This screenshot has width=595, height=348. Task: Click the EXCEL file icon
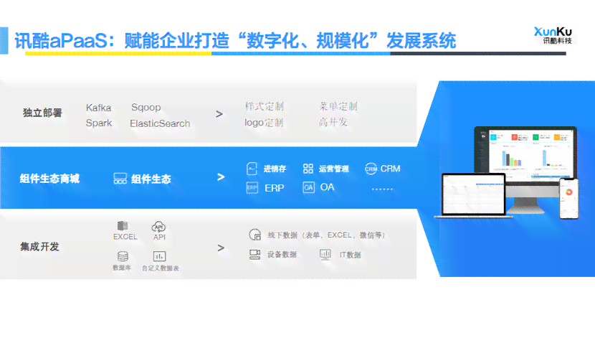pos(123,226)
